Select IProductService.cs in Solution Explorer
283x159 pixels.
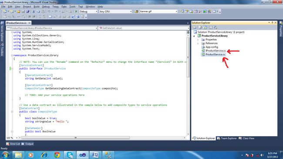pos(216,51)
